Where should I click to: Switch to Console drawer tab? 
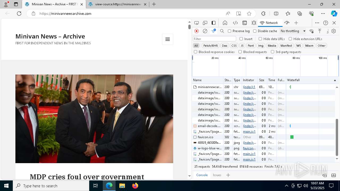(202, 175)
